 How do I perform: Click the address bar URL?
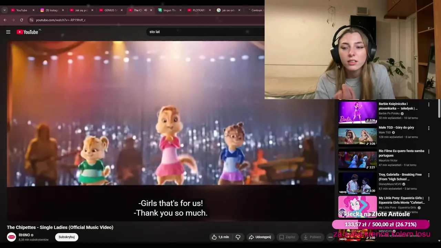61,20
